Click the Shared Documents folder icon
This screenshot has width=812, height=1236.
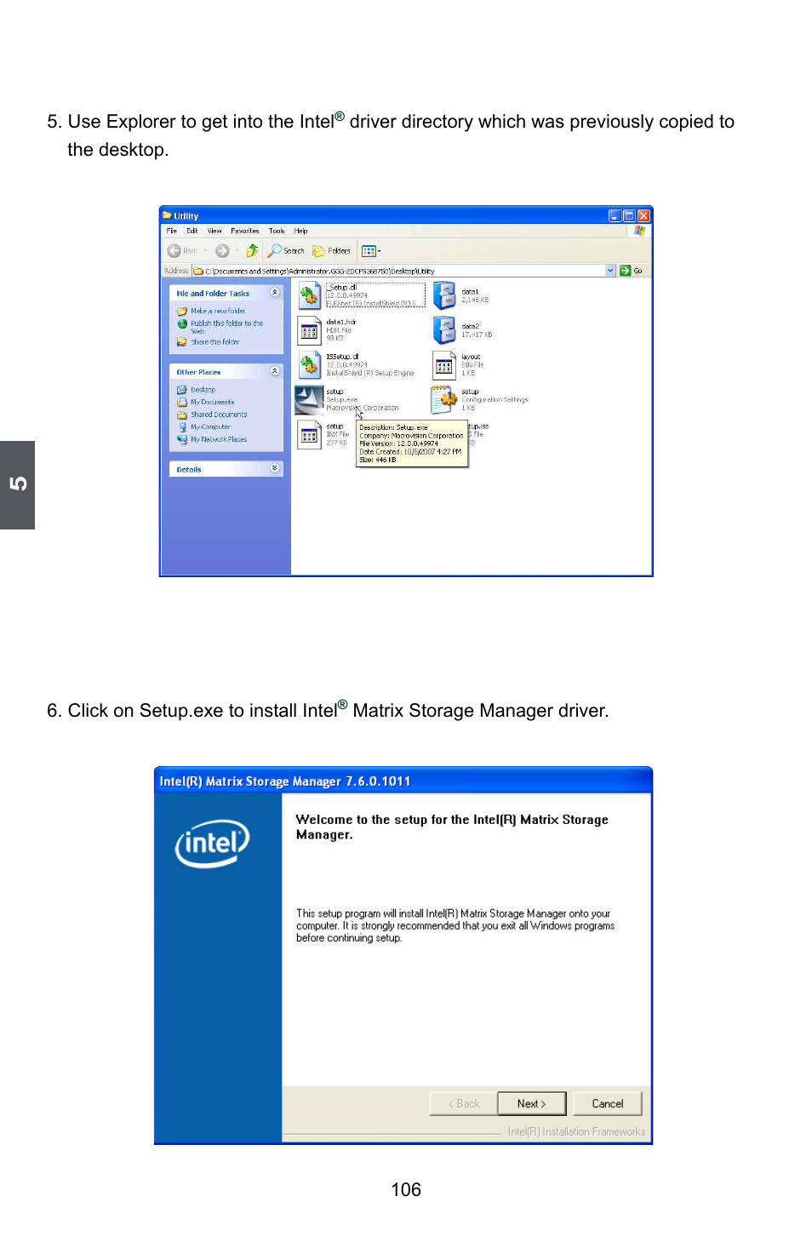click(182, 415)
